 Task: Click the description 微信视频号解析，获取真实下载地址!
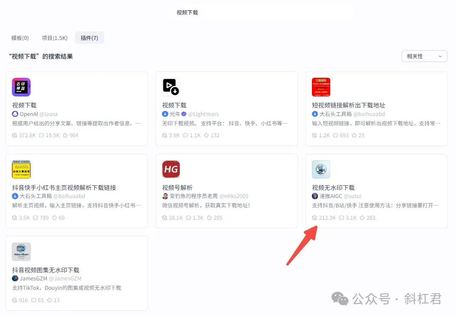tap(206, 205)
